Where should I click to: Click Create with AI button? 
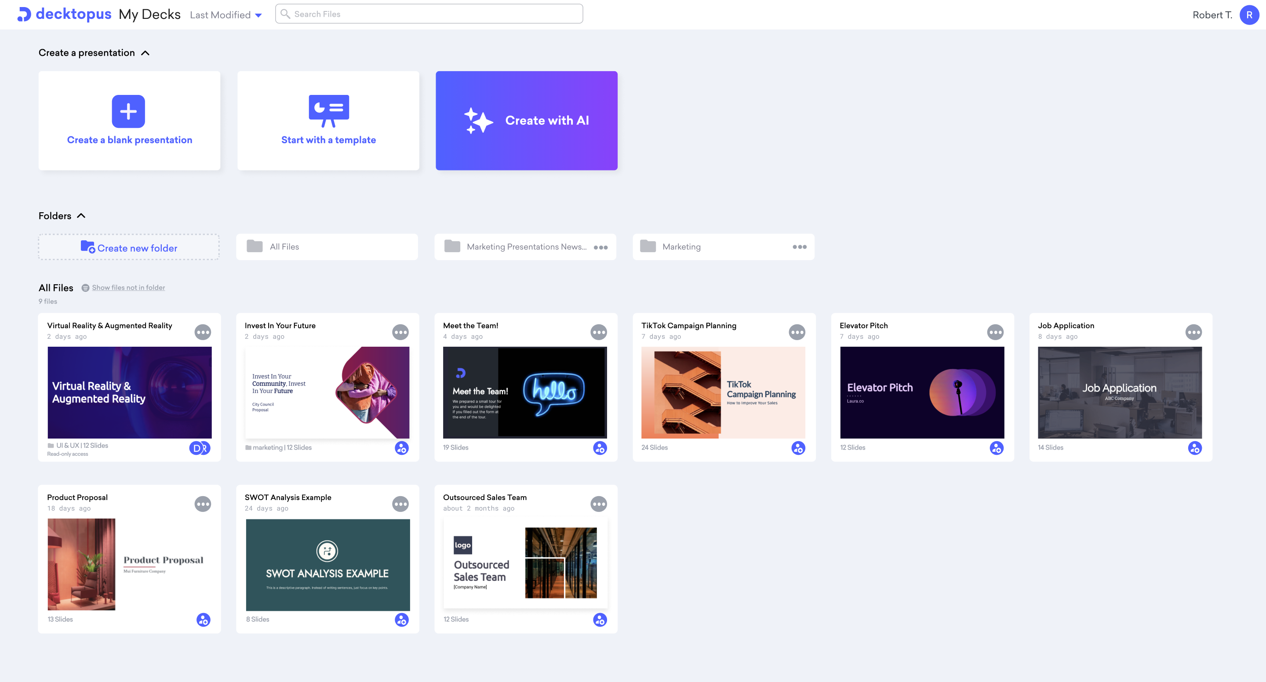tap(526, 120)
